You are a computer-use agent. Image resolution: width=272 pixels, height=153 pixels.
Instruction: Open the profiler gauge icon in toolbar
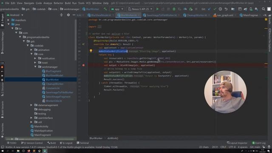pos(185,9)
